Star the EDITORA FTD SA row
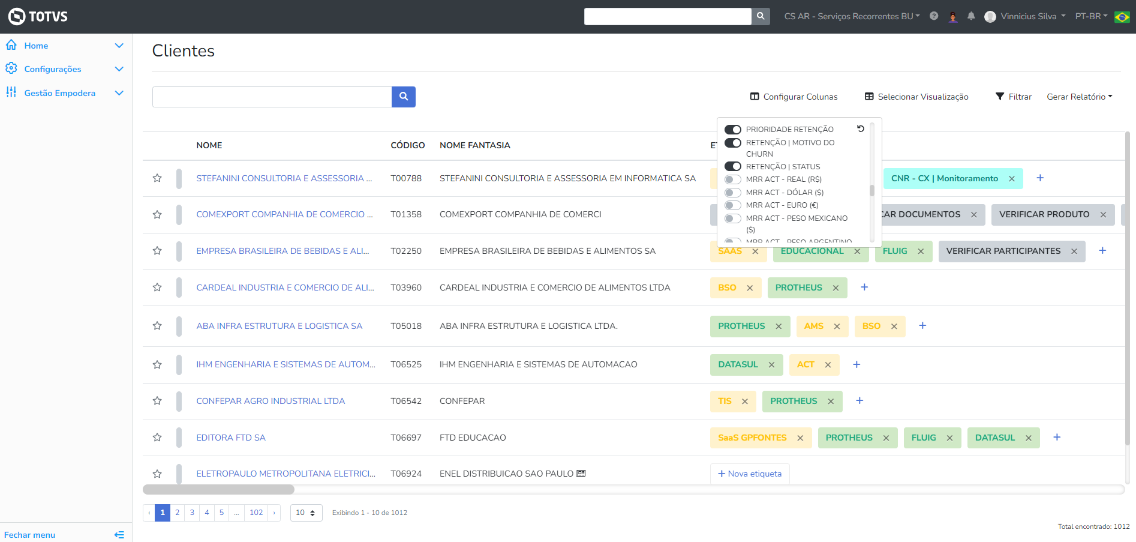 [x=157, y=438]
